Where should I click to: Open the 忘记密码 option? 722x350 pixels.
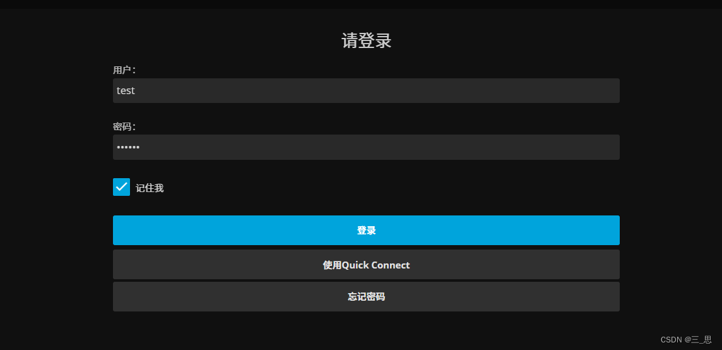click(366, 296)
